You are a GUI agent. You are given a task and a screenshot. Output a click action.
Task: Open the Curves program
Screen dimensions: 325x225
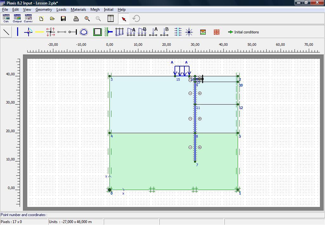(x=28, y=18)
